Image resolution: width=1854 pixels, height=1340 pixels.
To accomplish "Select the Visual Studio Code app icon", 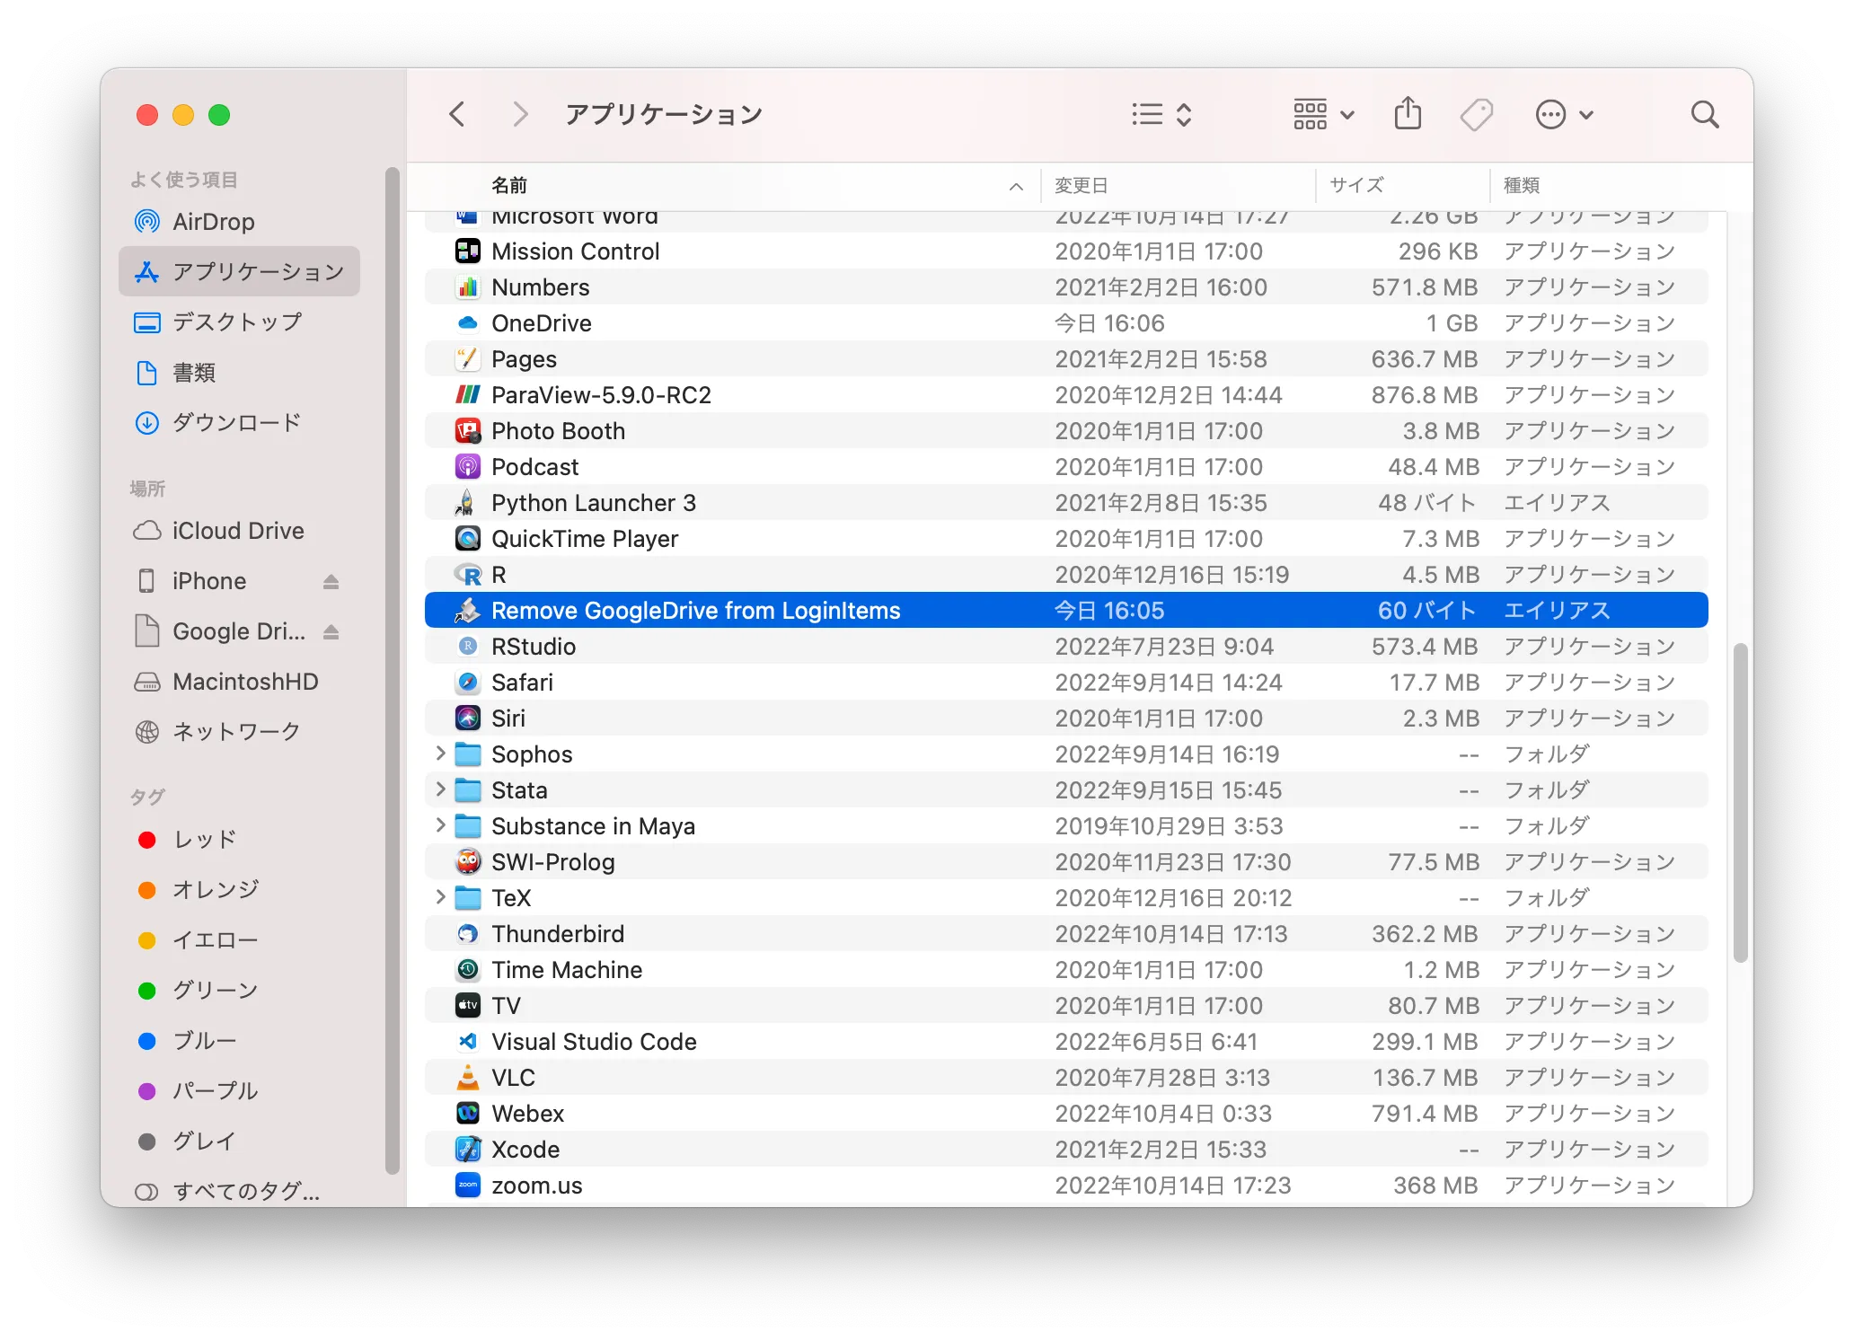I will pyautogui.click(x=468, y=1042).
